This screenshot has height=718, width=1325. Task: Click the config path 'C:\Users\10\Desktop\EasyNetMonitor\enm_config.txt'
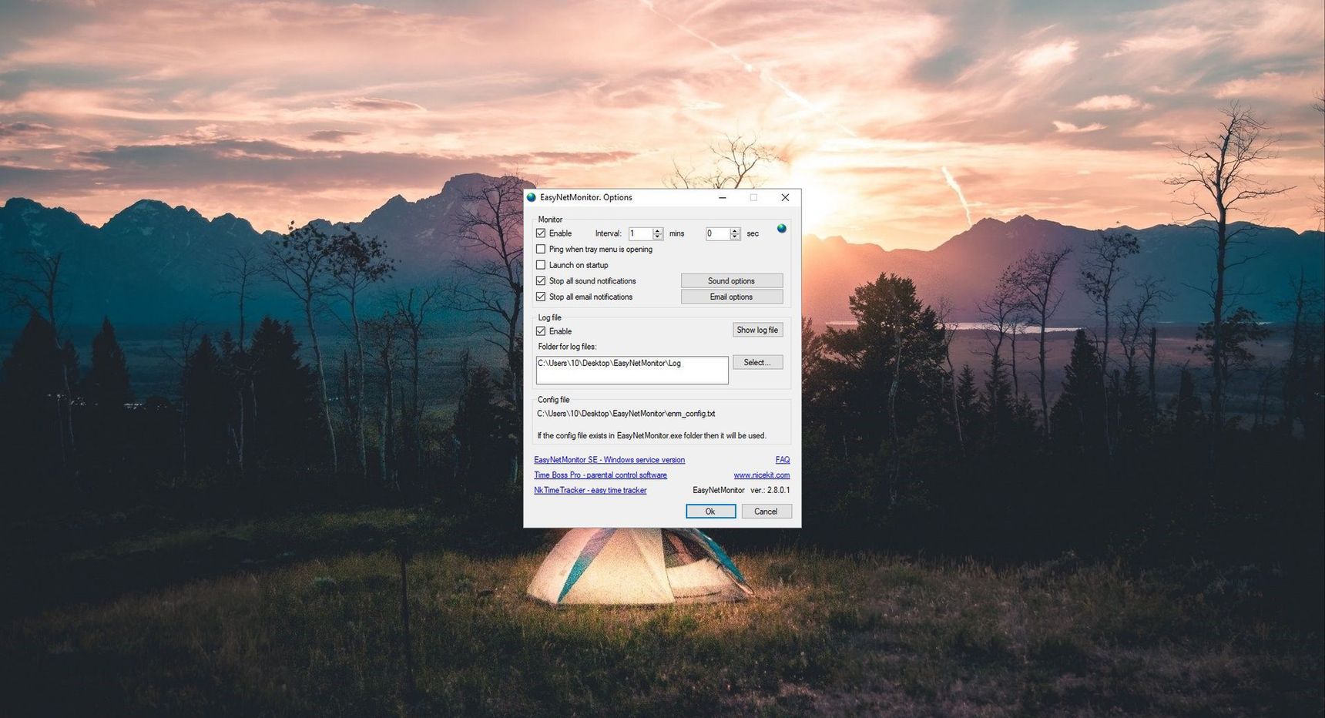(x=626, y=414)
